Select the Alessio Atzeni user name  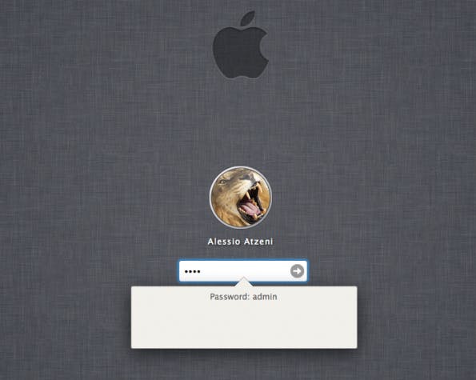(241, 242)
